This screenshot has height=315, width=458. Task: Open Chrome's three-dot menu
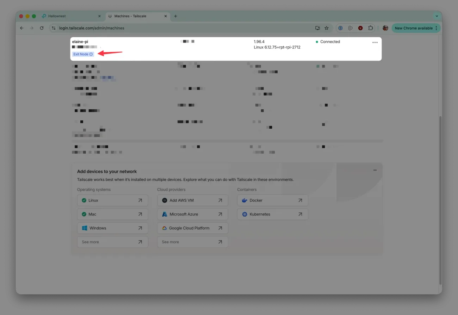(x=437, y=28)
